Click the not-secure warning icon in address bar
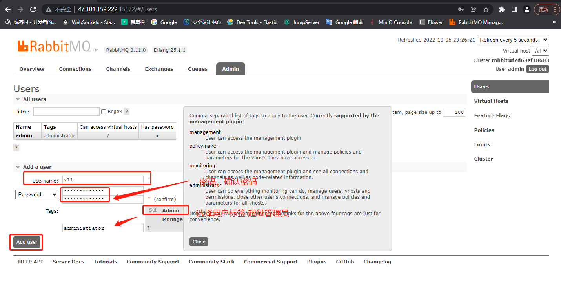The height and width of the screenshot is (289, 561). tap(49, 9)
